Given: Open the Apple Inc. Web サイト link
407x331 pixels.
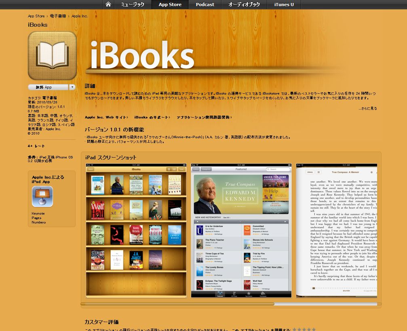Looking at the screenshot, I should [x=106, y=117].
